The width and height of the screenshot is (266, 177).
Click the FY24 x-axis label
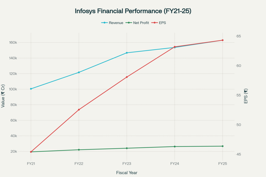175,164
